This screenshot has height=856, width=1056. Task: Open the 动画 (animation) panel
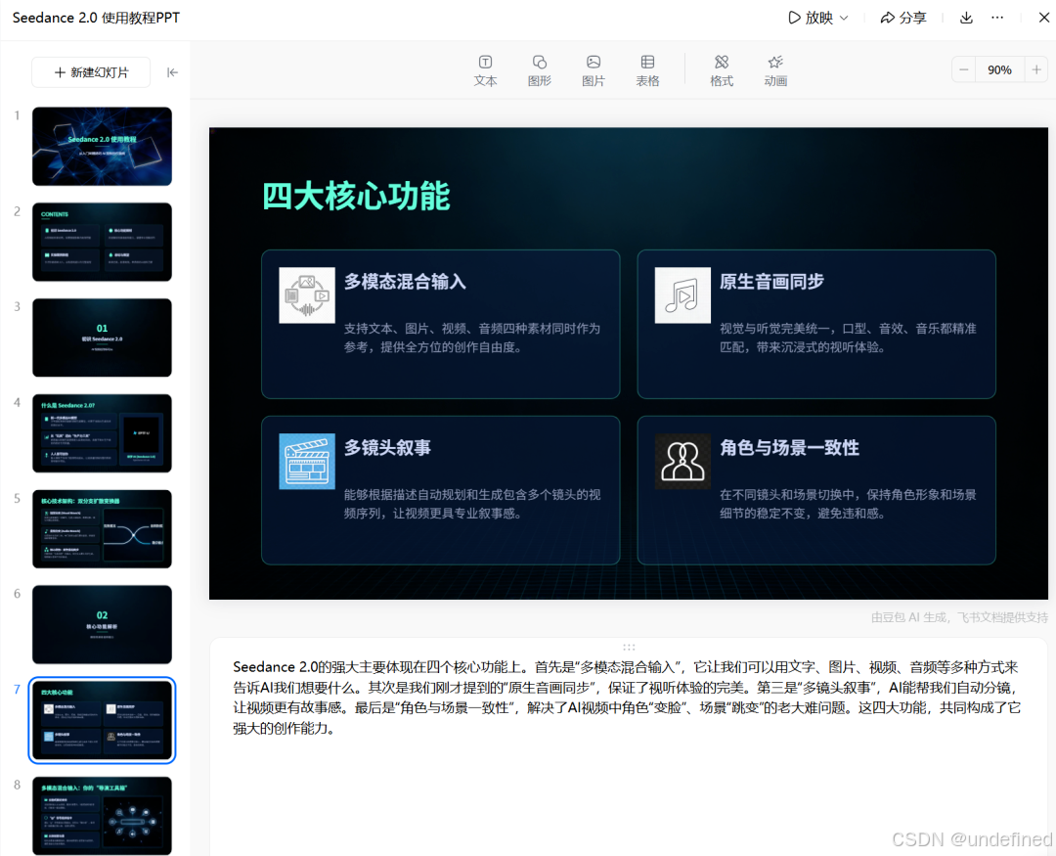pos(775,68)
